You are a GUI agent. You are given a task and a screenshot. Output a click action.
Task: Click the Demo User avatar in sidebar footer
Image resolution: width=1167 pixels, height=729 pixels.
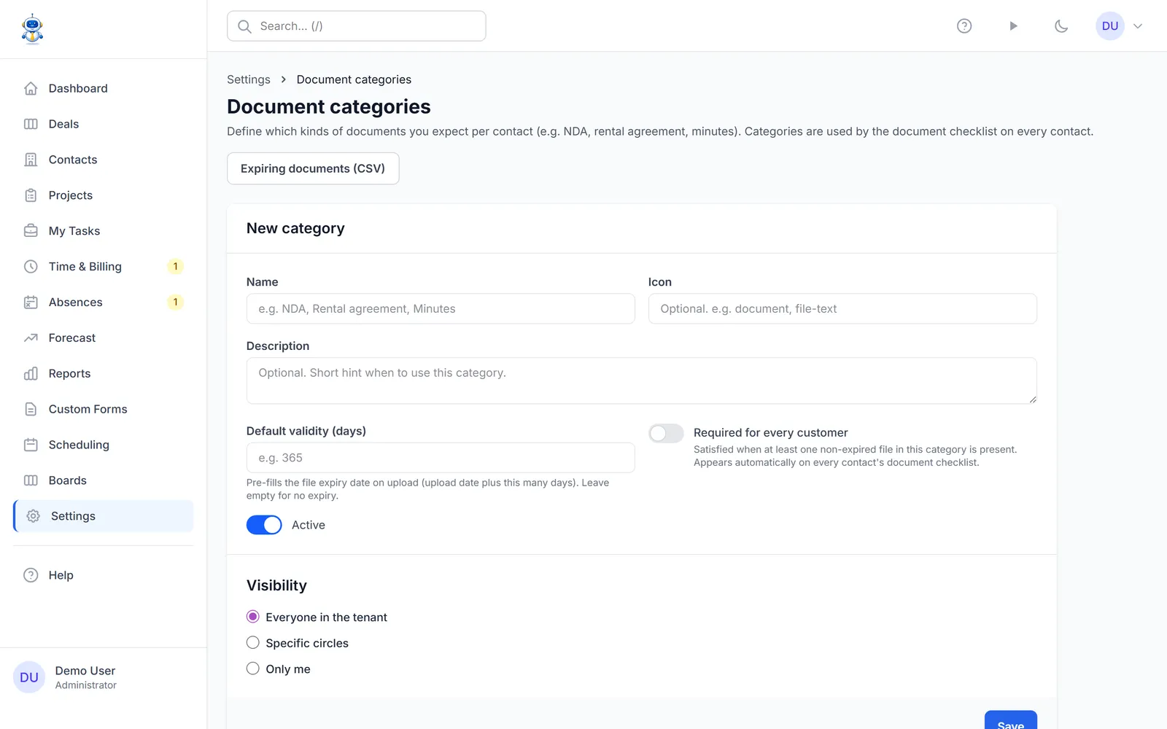(29, 677)
